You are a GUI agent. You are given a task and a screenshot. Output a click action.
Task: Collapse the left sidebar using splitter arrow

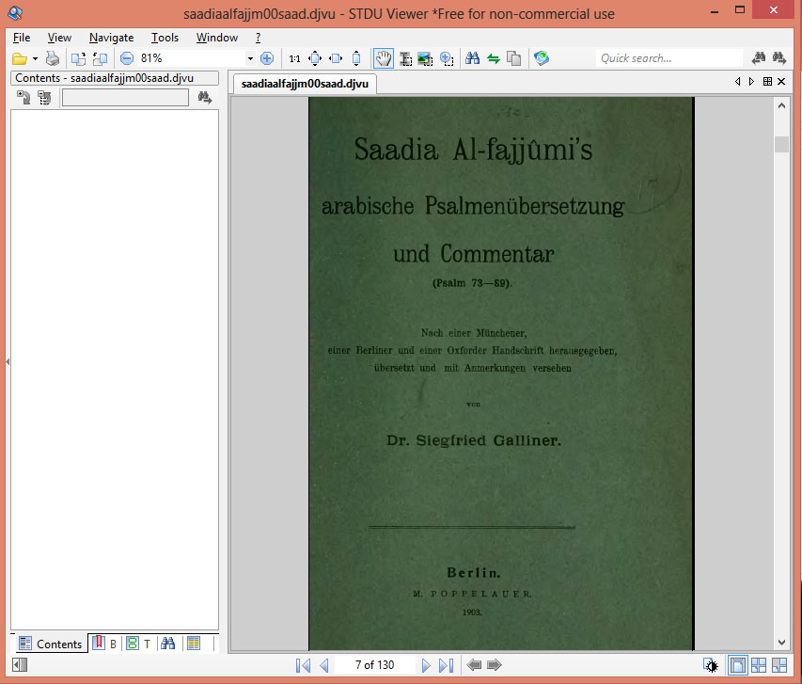click(7, 361)
